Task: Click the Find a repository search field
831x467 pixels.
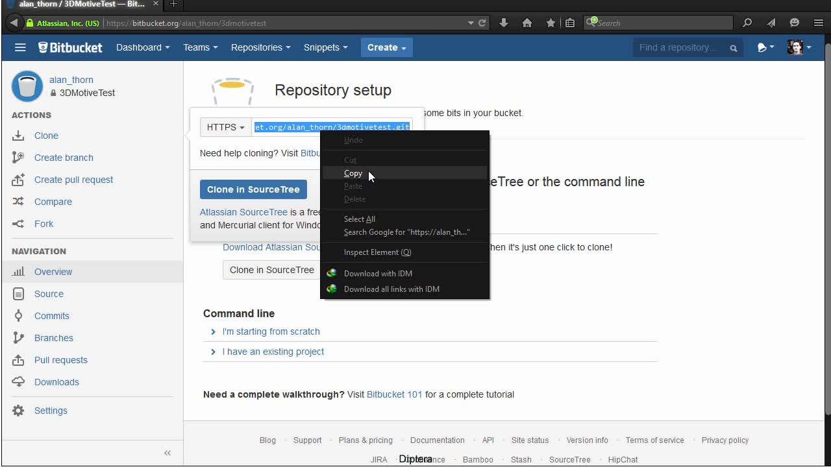Action: [688, 47]
